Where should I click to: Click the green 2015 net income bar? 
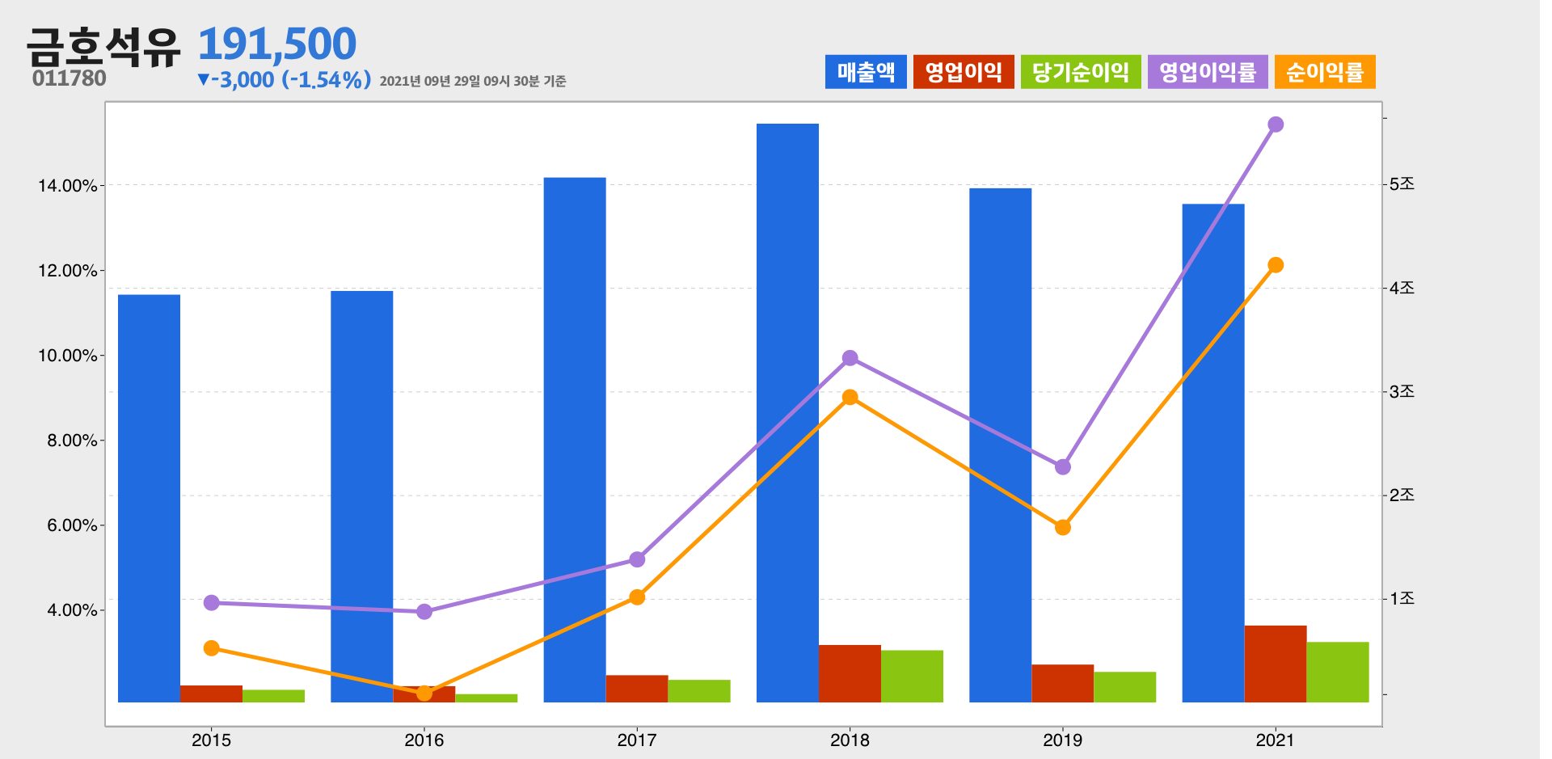(x=274, y=696)
